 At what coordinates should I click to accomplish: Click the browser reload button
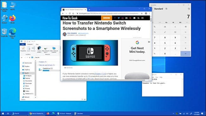[70, 13]
